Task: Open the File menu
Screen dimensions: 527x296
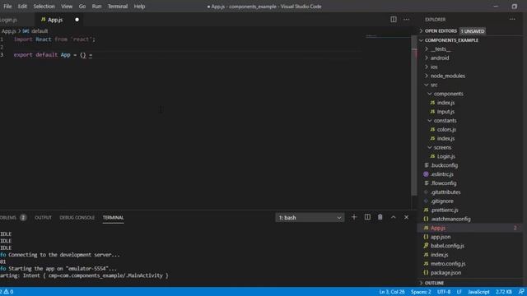Action: coord(7,7)
